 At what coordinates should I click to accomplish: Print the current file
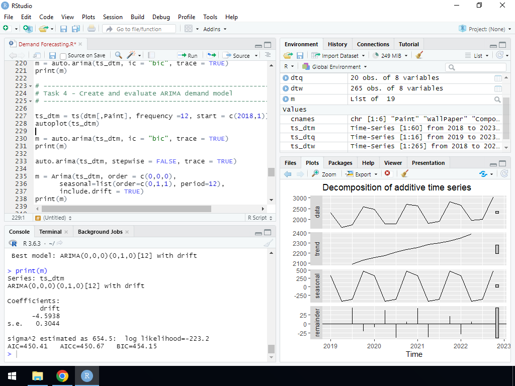(x=91, y=29)
